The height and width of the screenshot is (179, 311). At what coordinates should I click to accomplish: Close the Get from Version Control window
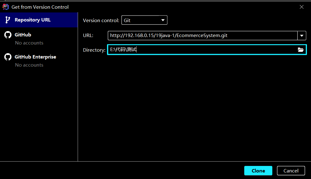tap(302, 7)
